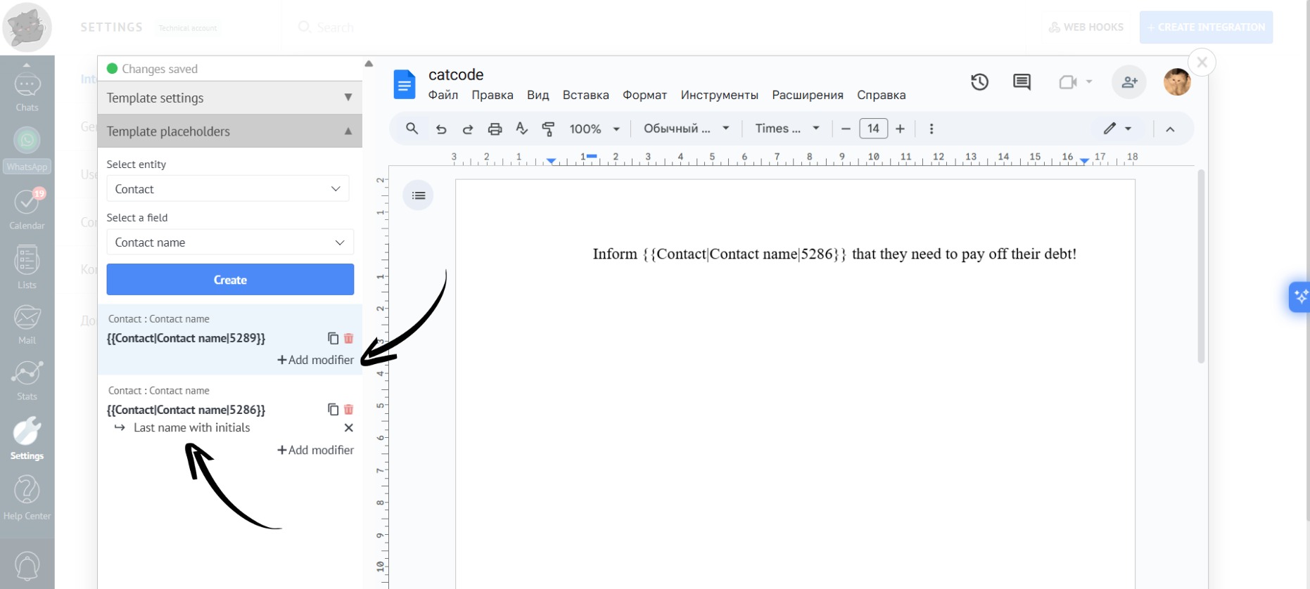Open the zoom 100% dropdown
The width and height of the screenshot is (1310, 589).
(594, 129)
